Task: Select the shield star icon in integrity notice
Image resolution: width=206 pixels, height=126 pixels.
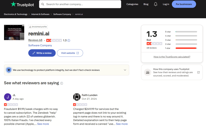Action: 9,70
